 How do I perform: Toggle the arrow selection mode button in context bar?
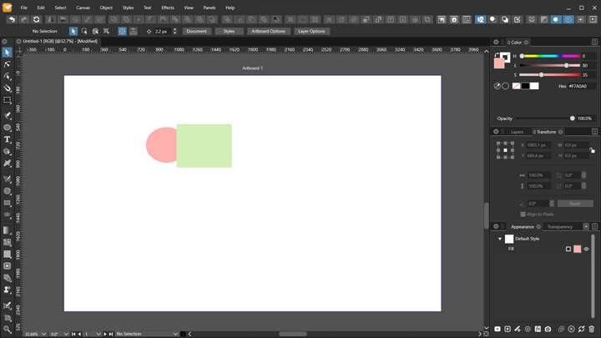(73, 32)
